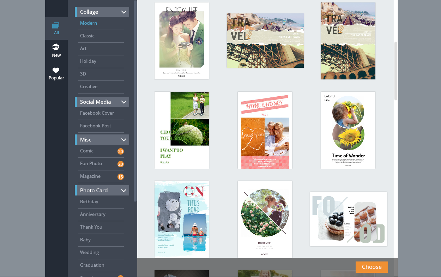The height and width of the screenshot is (277, 441).
Task: Select the Anniversary photo card category
Action: [93, 214]
